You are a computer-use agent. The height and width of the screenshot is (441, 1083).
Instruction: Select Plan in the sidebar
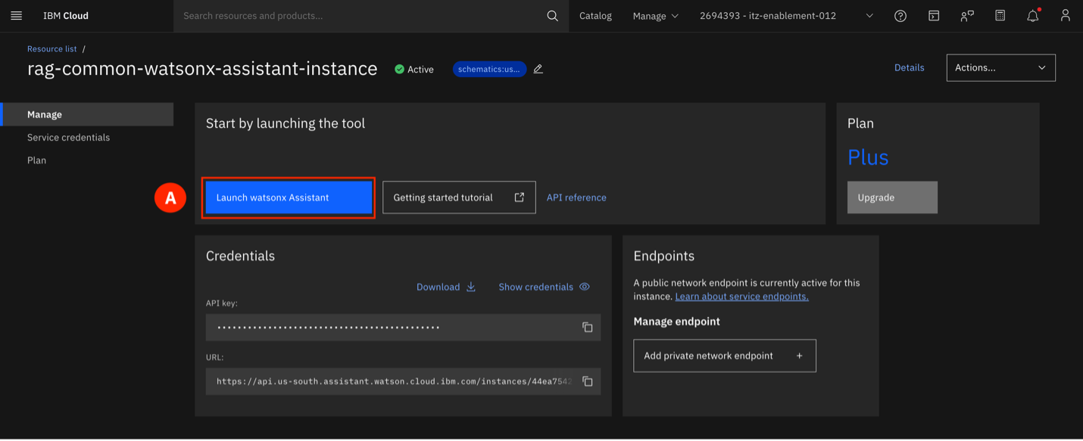[37, 160]
